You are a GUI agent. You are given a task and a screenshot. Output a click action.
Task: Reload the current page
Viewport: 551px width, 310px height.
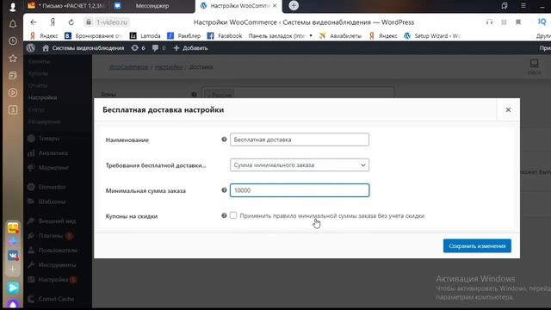(71, 22)
